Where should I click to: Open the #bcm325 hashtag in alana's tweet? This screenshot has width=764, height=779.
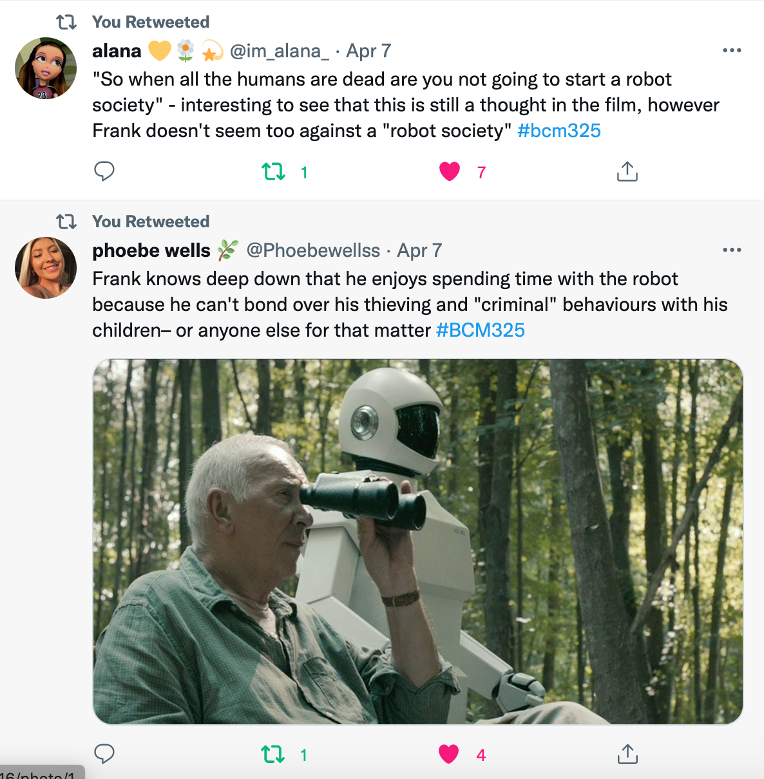[x=559, y=131]
